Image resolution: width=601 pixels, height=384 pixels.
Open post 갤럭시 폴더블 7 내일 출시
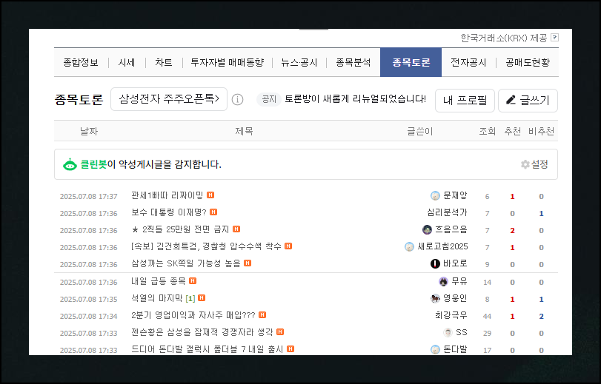coord(207,349)
